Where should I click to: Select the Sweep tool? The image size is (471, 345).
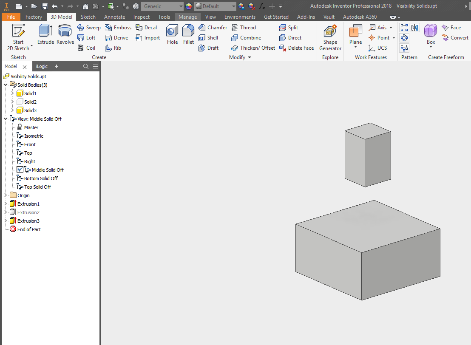[x=92, y=27]
